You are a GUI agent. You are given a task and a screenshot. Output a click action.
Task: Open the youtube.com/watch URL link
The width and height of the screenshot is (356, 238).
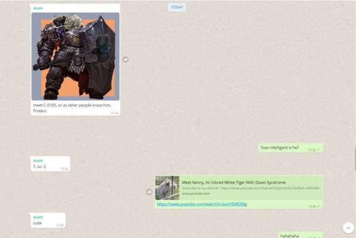point(202,204)
